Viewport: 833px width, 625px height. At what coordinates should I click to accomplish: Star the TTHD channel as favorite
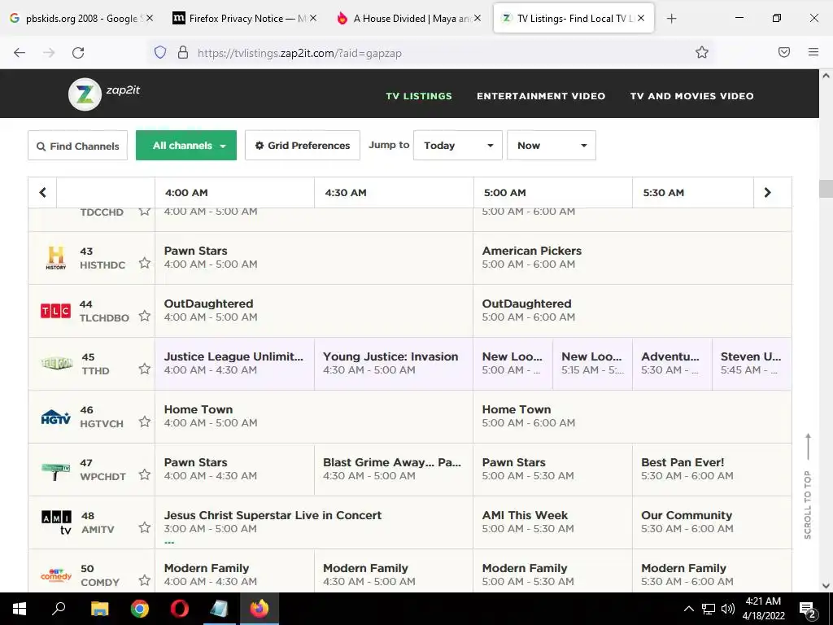pyautogui.click(x=145, y=369)
